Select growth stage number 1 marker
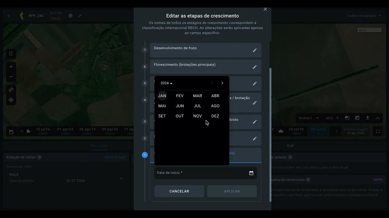389x218 pixels. pyautogui.click(x=145, y=155)
